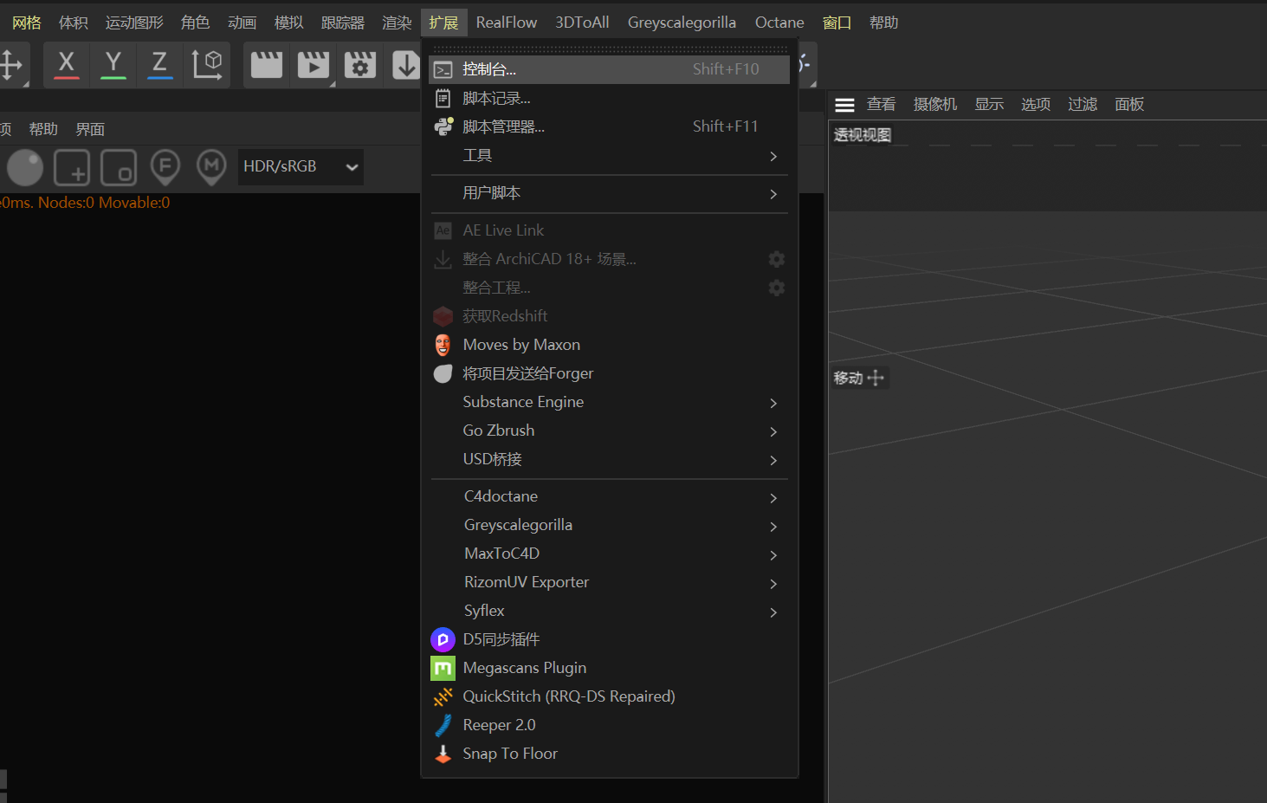Click the move tool cross arrows icon
Screen dimensions: 1267x803
coord(11,65)
